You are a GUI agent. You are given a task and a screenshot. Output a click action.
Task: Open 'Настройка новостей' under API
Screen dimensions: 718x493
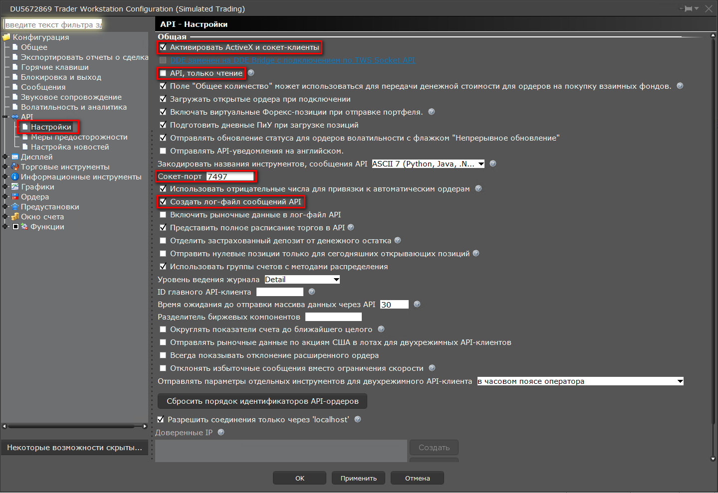[70, 147]
